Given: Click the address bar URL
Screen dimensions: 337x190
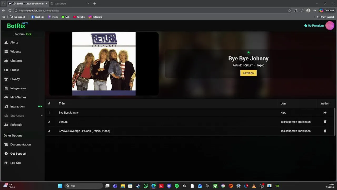Looking at the screenshot, I should coord(39,11).
